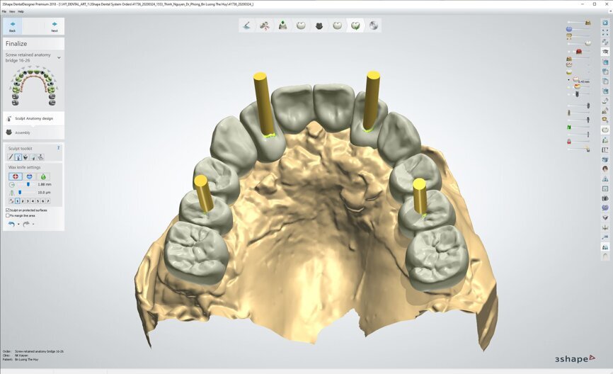Select wax knife preset number 1
613x374 pixels.
point(18,201)
